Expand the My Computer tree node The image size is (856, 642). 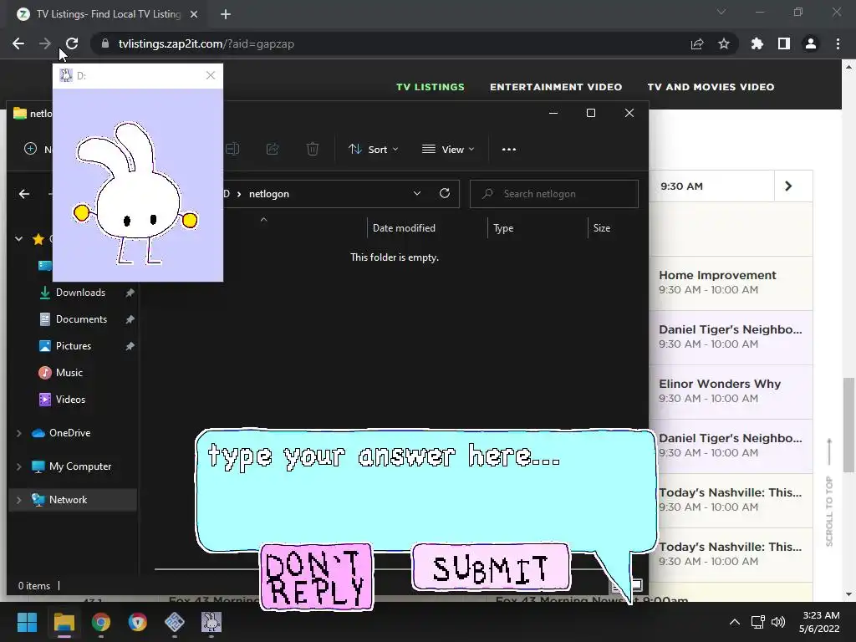(x=19, y=466)
